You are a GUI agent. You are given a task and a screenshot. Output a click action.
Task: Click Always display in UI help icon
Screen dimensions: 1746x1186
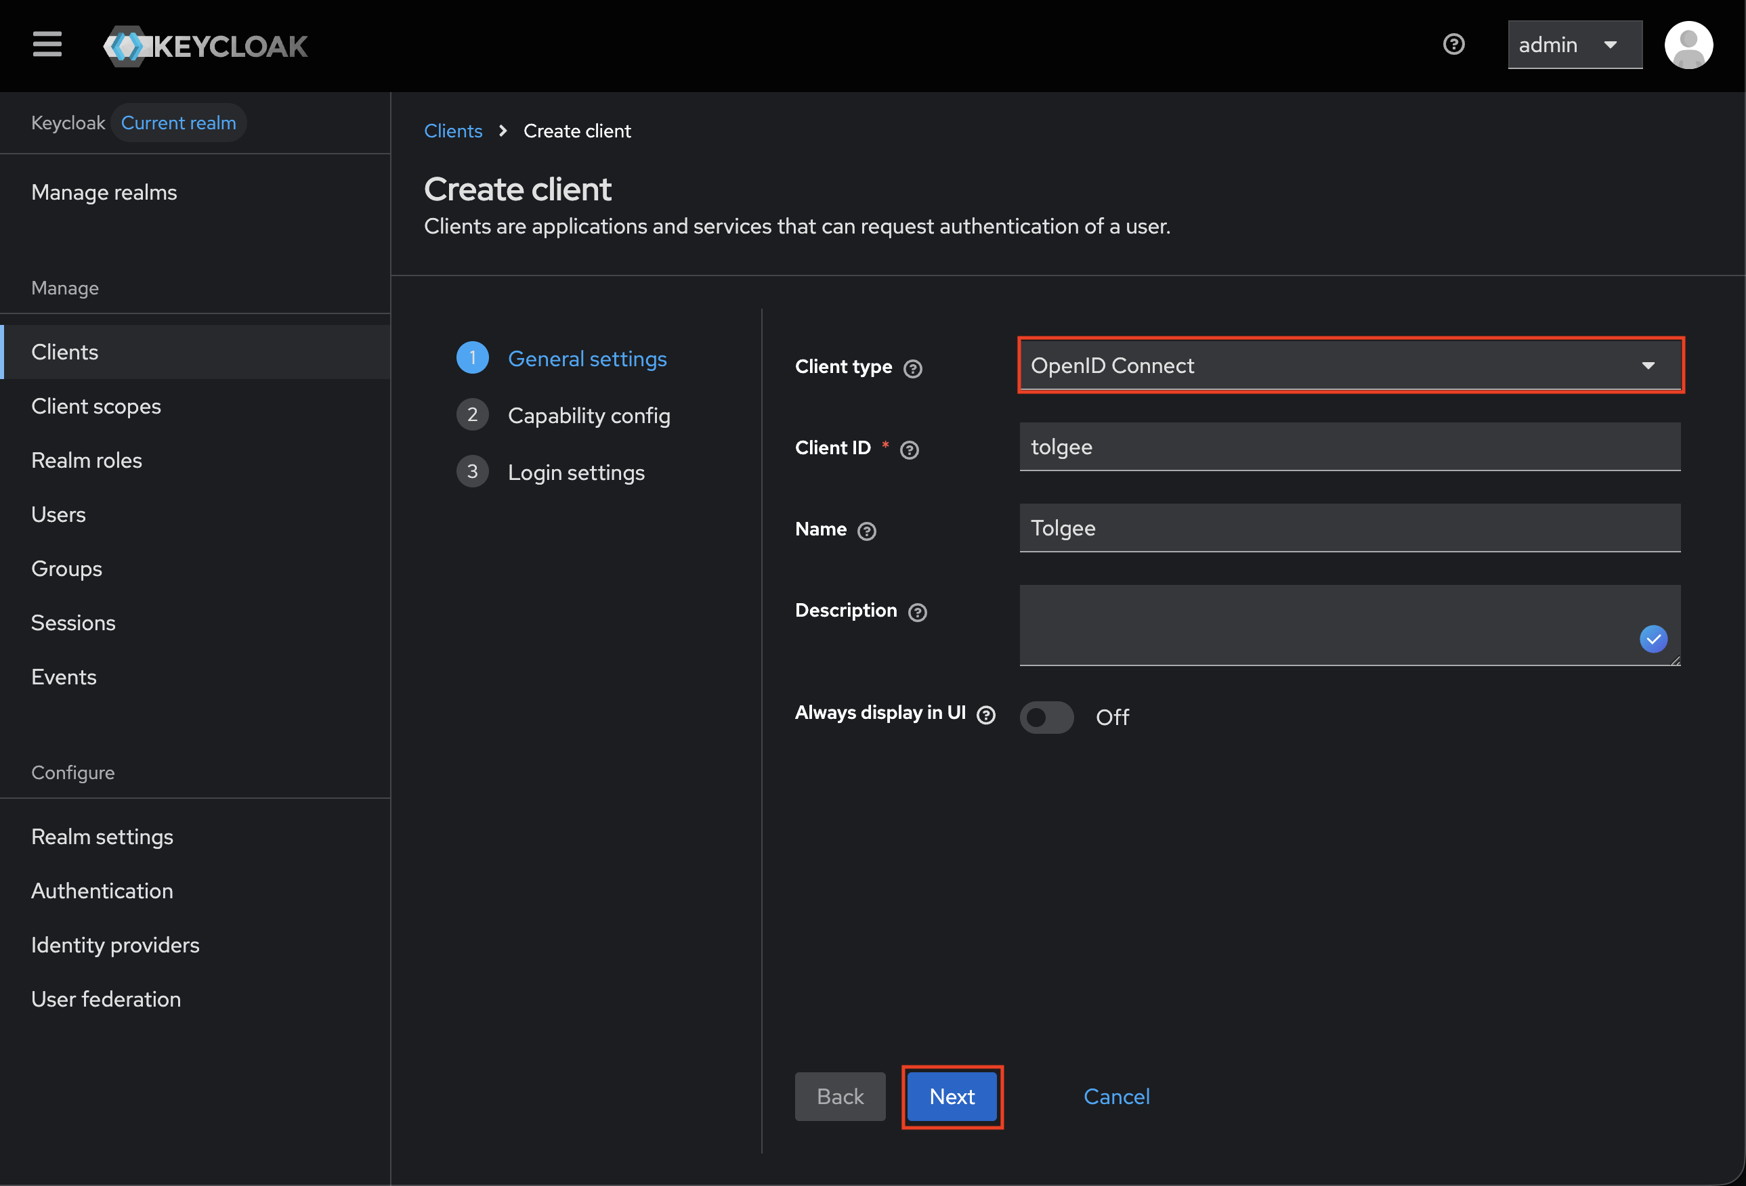[x=985, y=715]
